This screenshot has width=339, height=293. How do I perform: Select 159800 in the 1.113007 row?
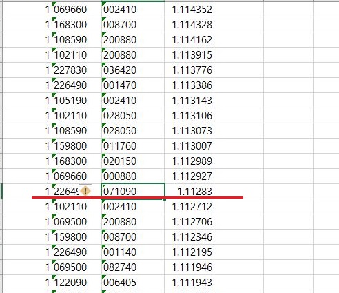pos(76,146)
